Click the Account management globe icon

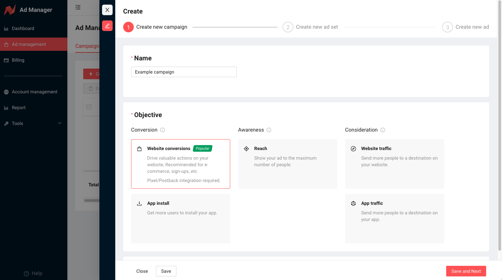6,92
